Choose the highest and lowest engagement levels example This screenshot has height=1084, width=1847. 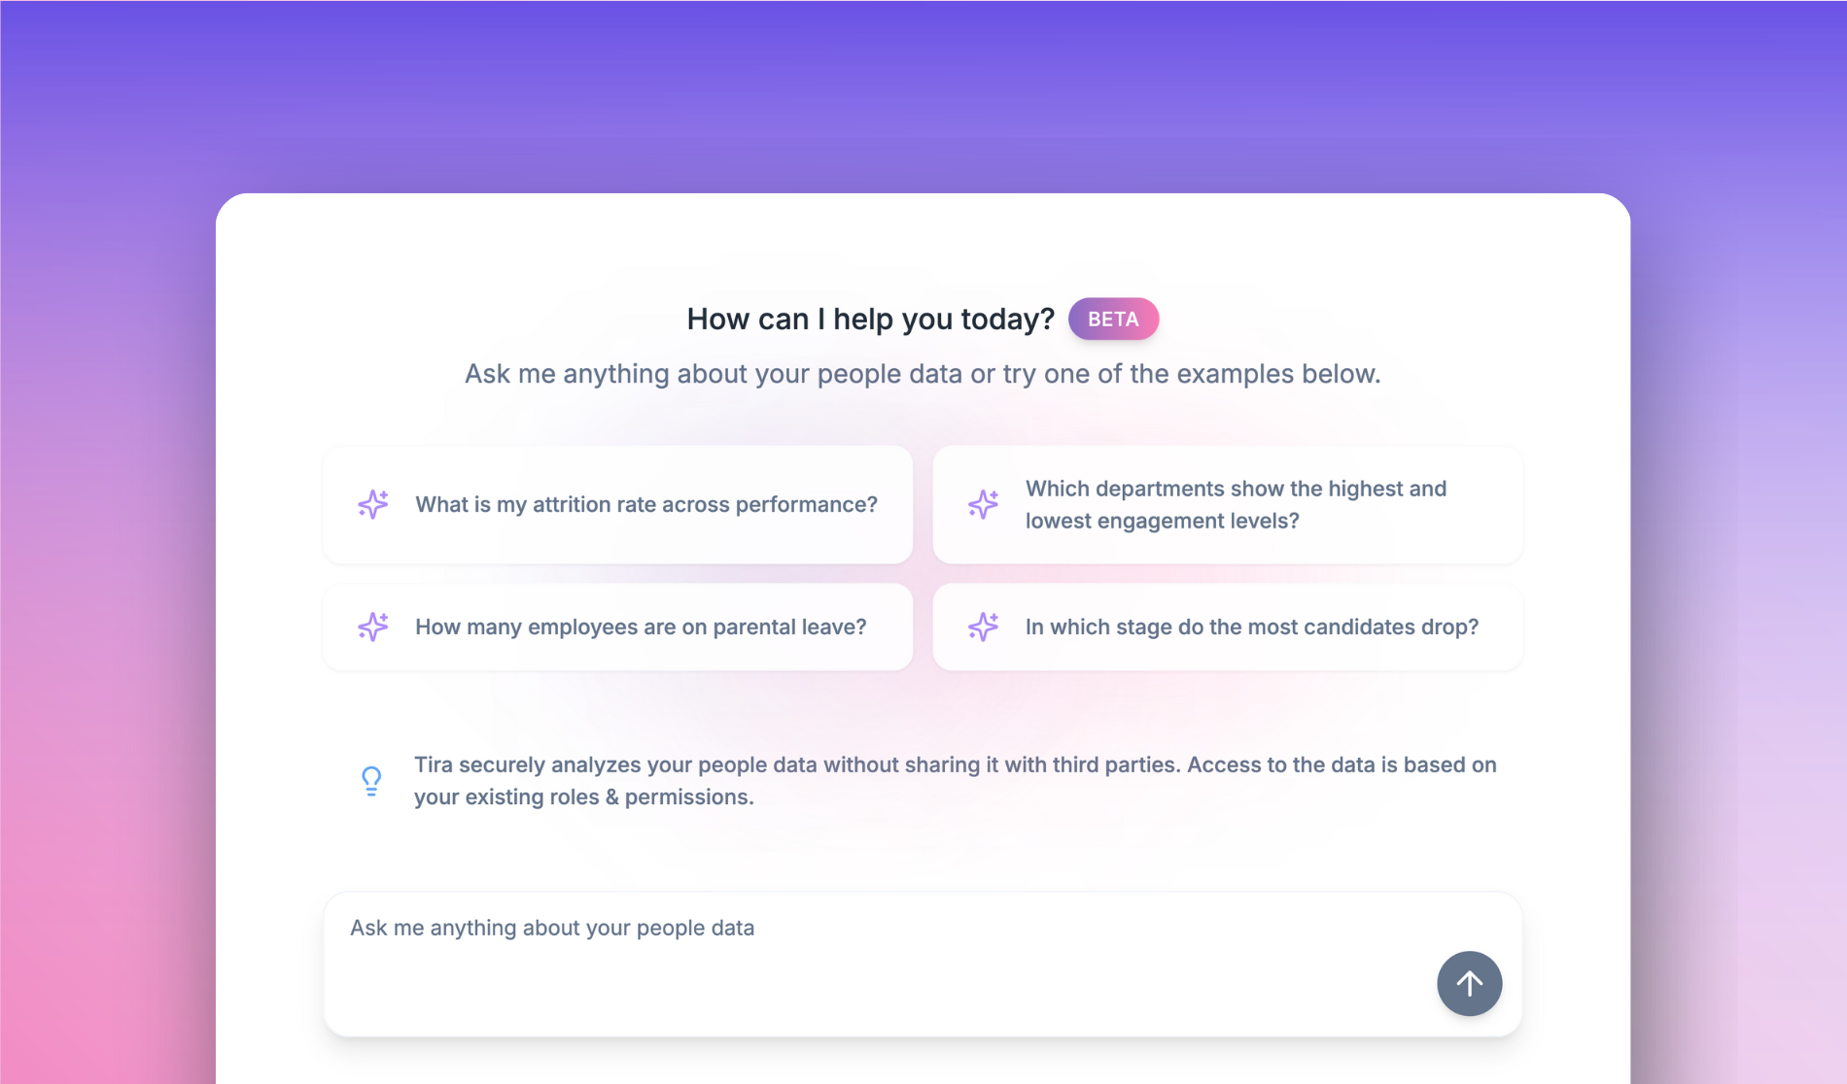[1235, 504]
